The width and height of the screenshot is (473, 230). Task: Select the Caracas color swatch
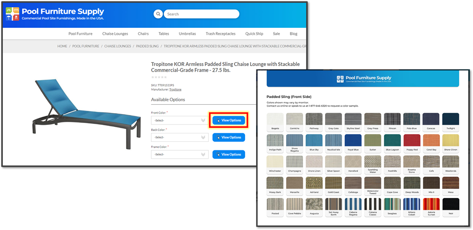431,122
